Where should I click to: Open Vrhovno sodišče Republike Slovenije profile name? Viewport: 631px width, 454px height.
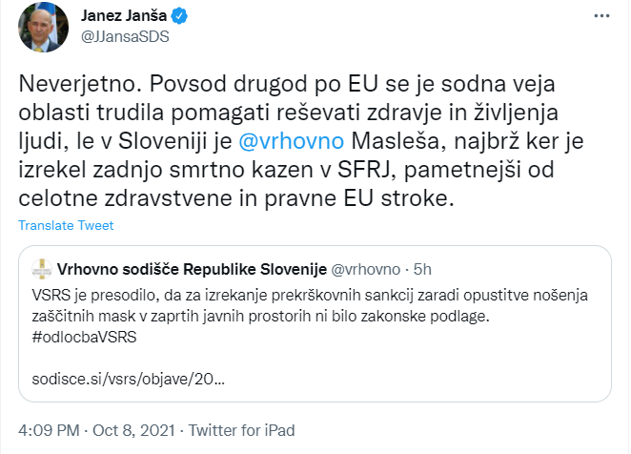tap(193, 267)
